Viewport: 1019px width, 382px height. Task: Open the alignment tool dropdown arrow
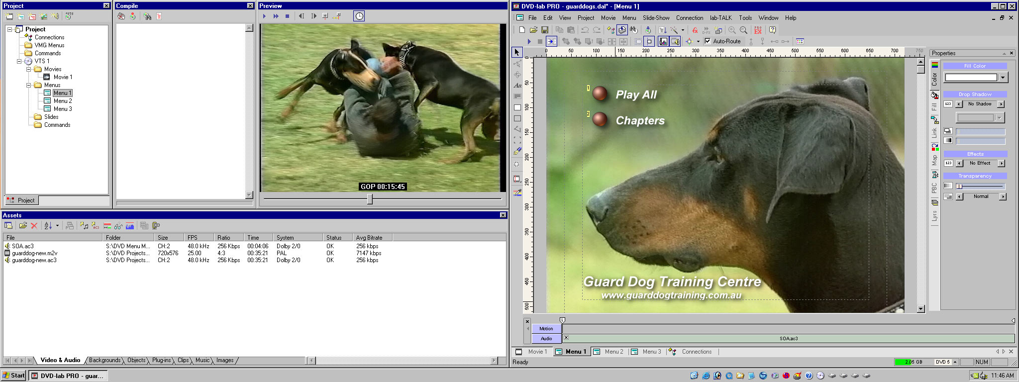point(698,41)
